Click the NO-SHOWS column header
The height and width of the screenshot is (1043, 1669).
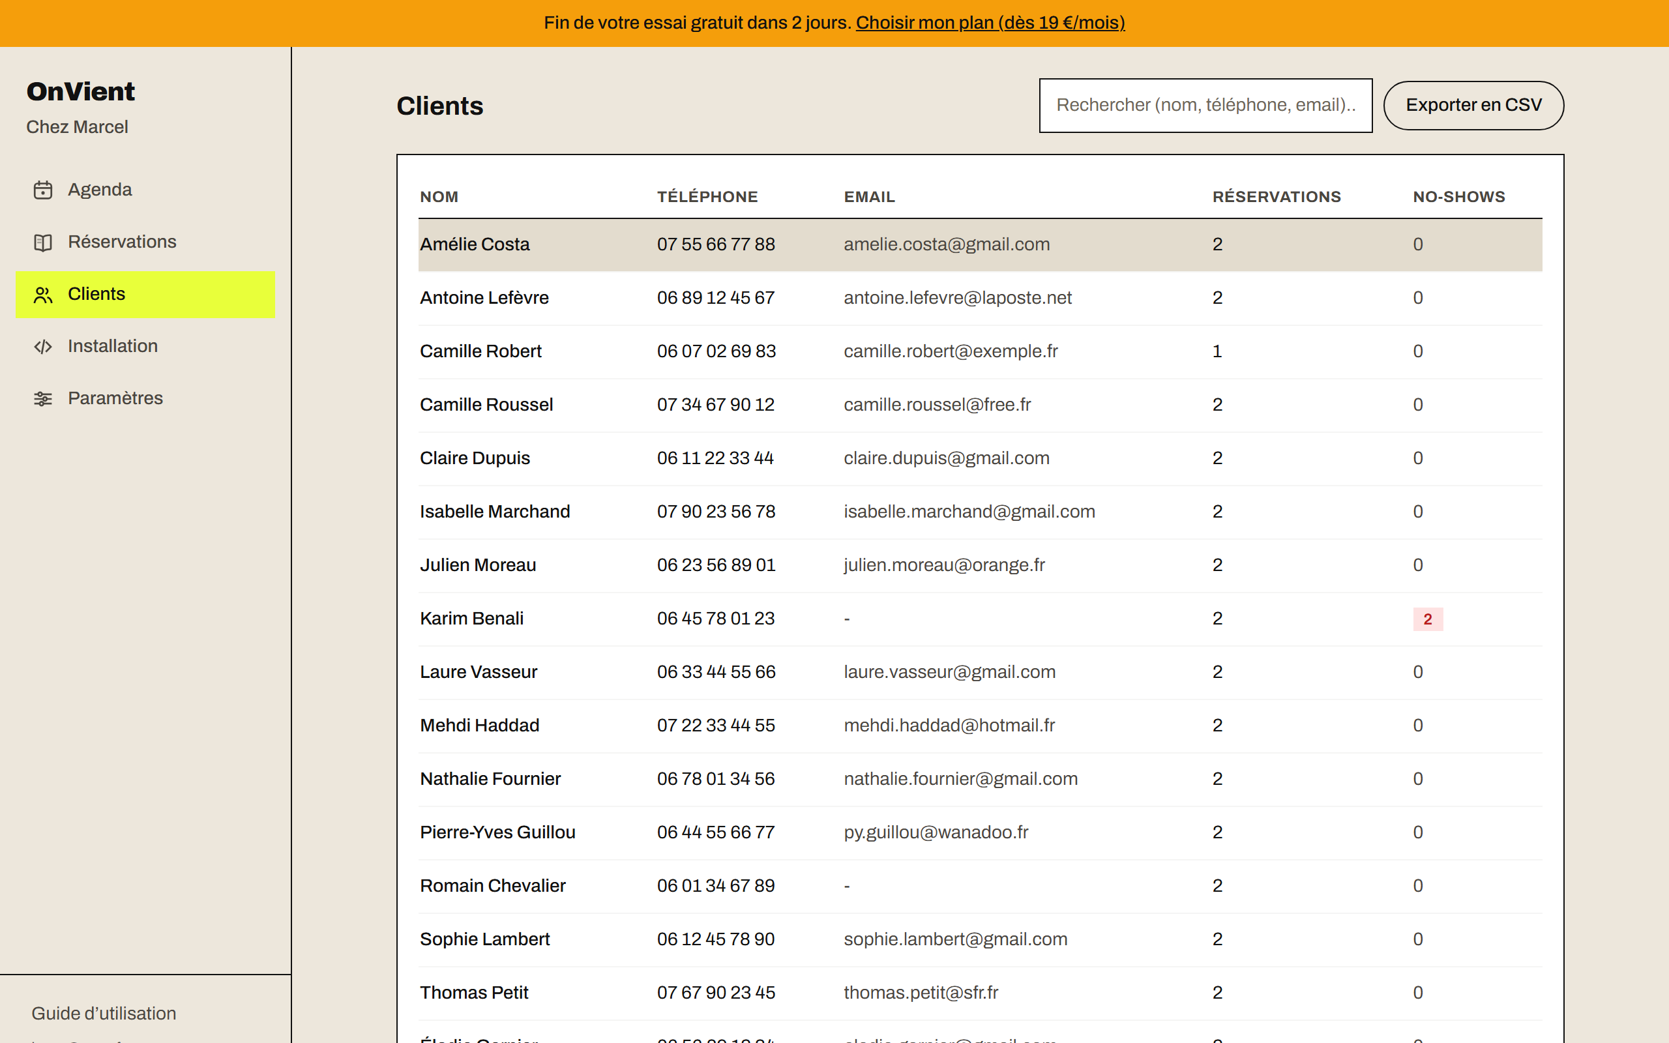pos(1458,197)
